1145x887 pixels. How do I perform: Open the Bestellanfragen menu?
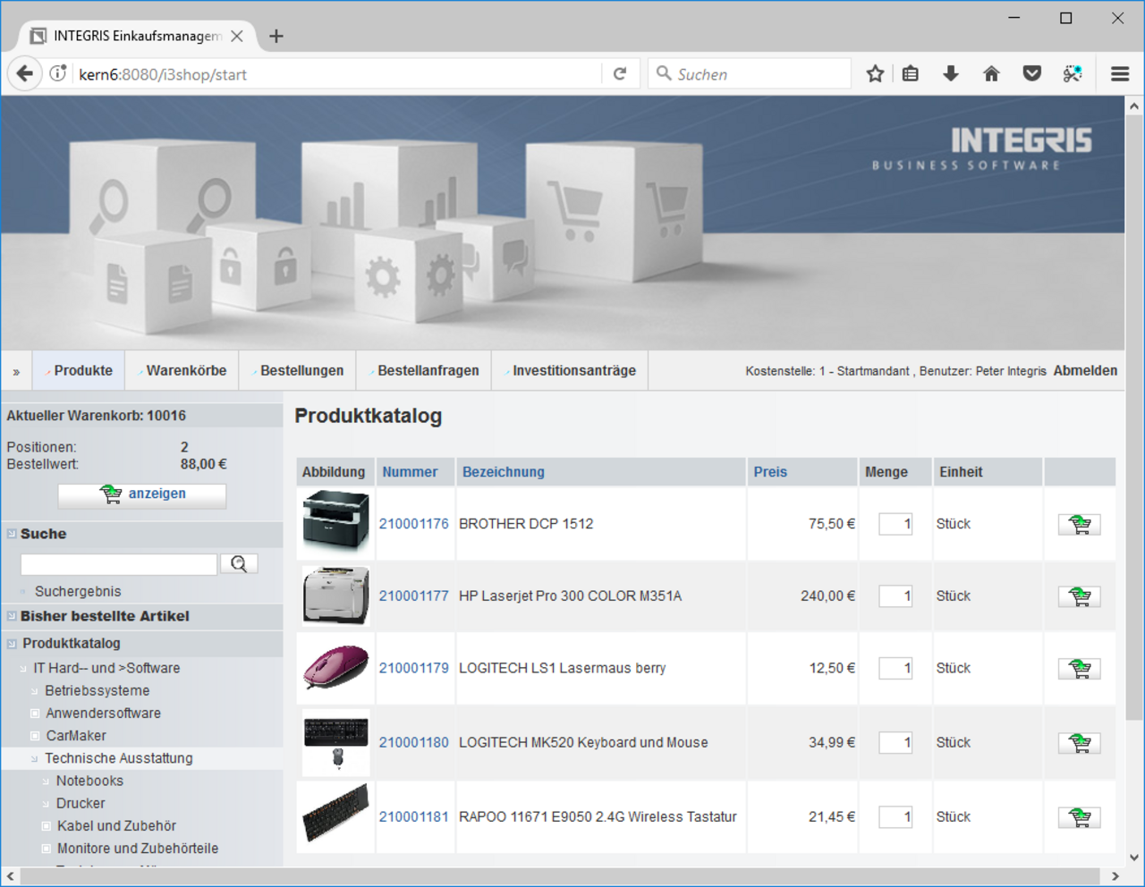click(x=424, y=370)
